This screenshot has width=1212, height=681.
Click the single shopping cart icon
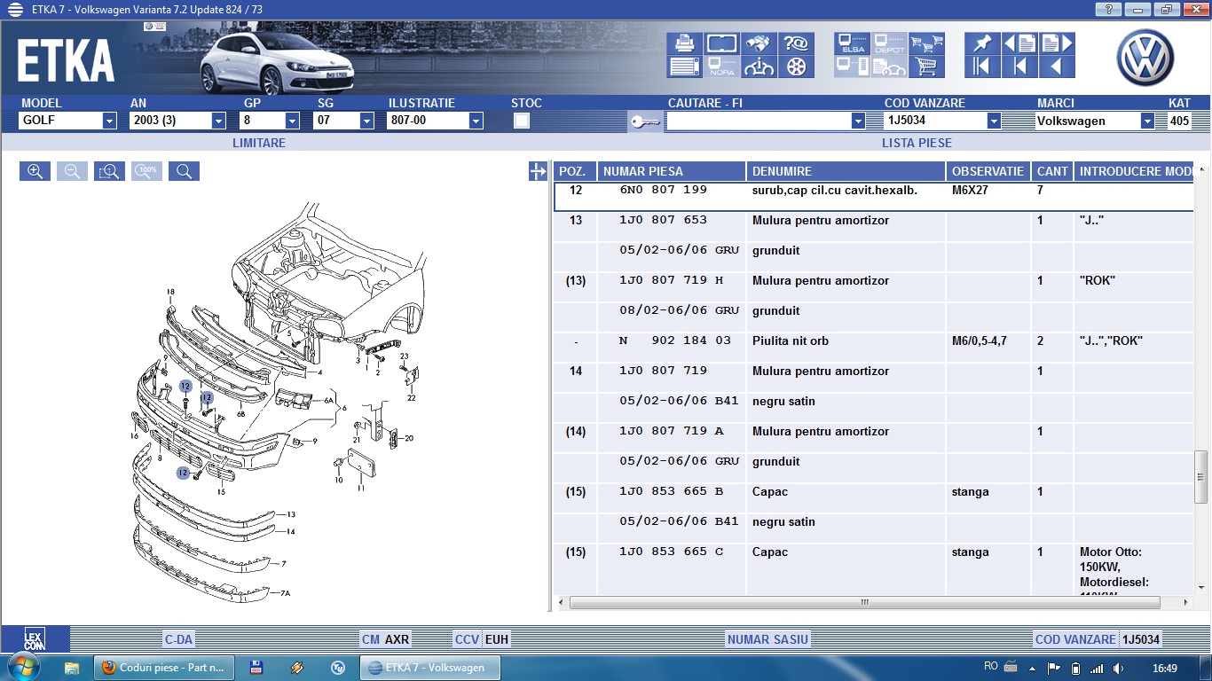(x=927, y=67)
